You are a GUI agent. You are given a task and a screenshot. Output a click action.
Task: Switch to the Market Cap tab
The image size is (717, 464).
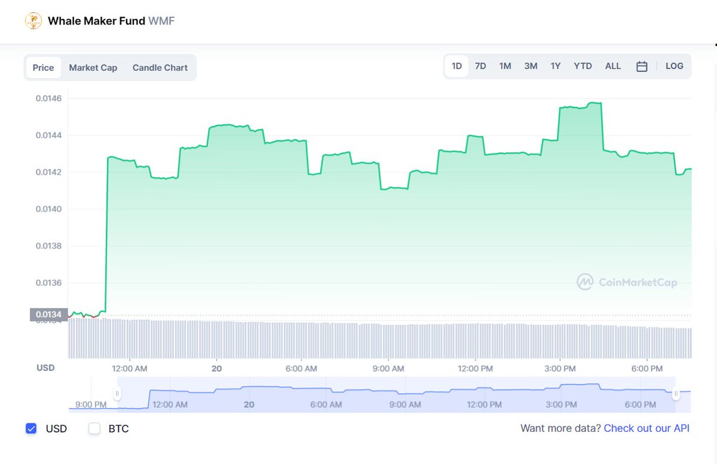pos(93,67)
